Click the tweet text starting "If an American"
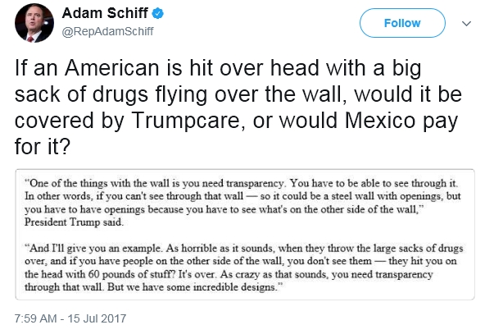 click(238, 108)
